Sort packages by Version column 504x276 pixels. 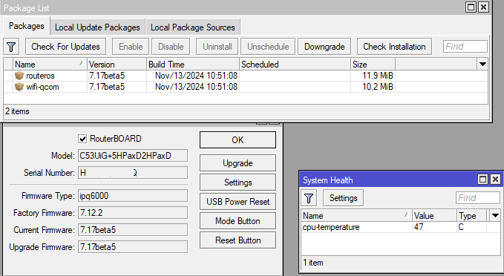pyautogui.click(x=117, y=65)
